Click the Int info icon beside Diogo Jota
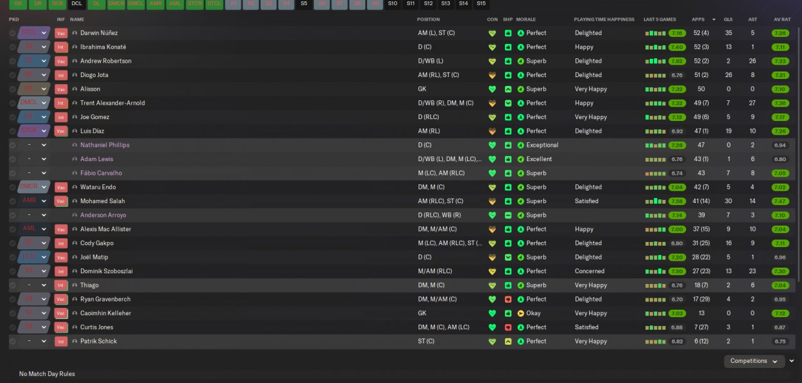The height and width of the screenshot is (383, 802). coord(61,75)
